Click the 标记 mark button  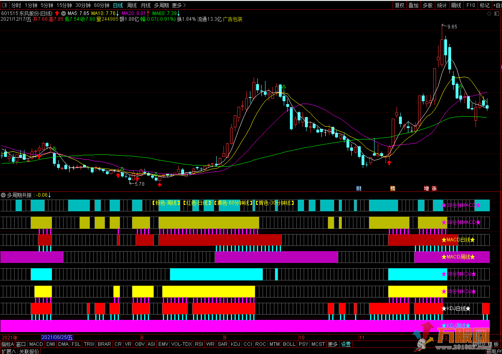click(x=484, y=5)
